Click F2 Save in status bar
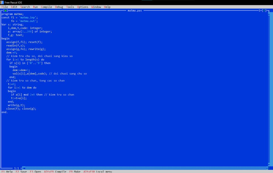 tap(21, 172)
